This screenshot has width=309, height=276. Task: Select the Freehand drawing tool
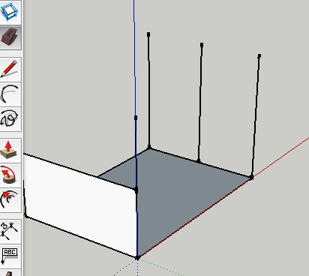10,119
